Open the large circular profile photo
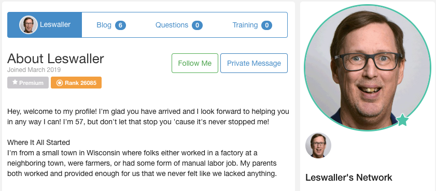436x191 pixels. pyautogui.click(x=368, y=67)
